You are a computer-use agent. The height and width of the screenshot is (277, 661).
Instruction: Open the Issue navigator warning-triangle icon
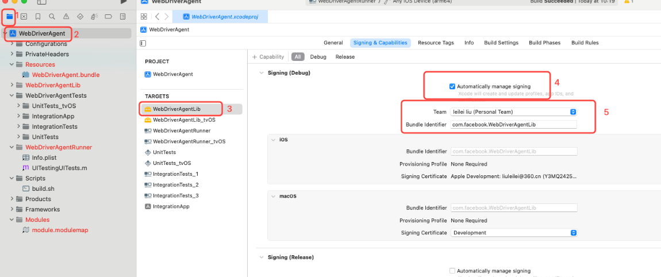(66, 17)
